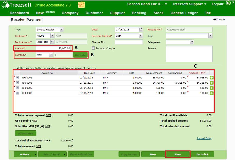Untick the TI-00003 invoice checkbox
The image size is (235, 160).
point(17,83)
